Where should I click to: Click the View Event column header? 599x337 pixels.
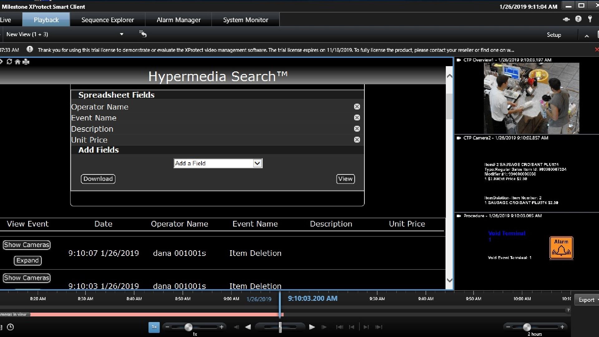point(28,224)
